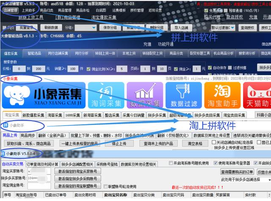Click the blue 拼 icon beside 小象助手
Image resolution: width=271 pixels, height=201 pixels.
5,125
